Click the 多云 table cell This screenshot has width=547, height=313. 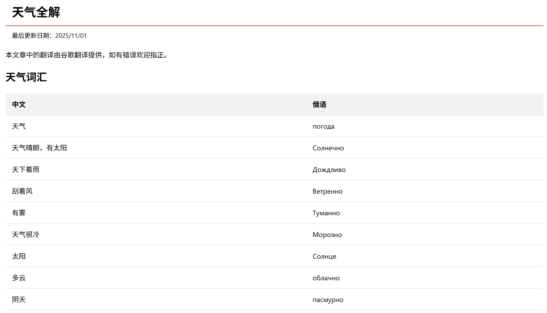click(19, 278)
